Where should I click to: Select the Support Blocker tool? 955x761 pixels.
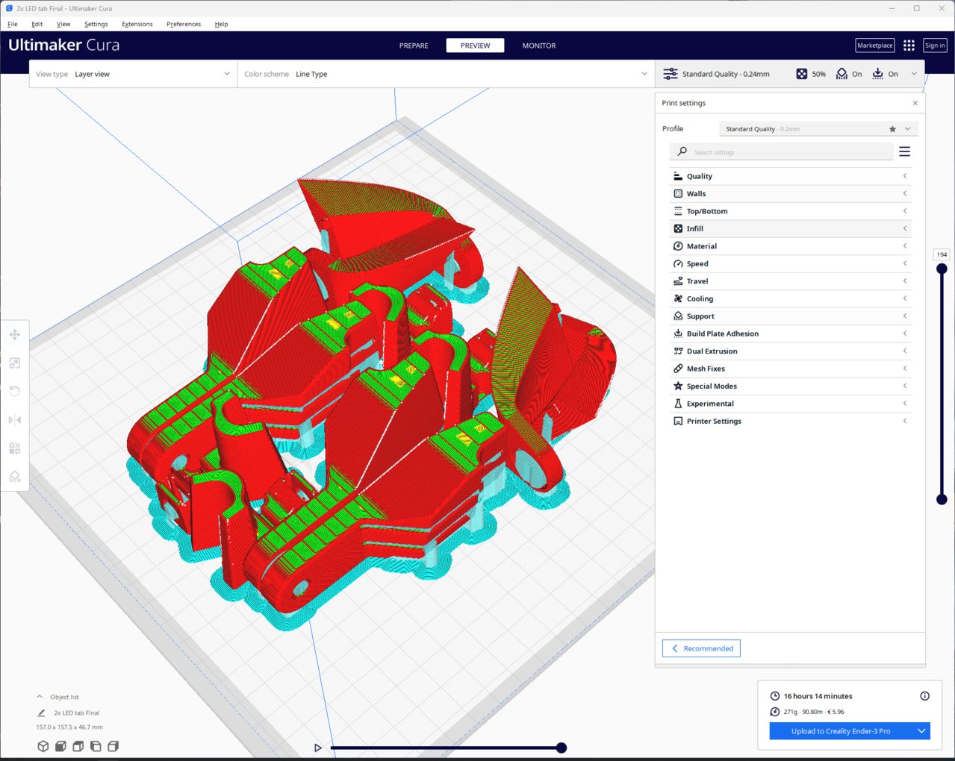point(14,477)
